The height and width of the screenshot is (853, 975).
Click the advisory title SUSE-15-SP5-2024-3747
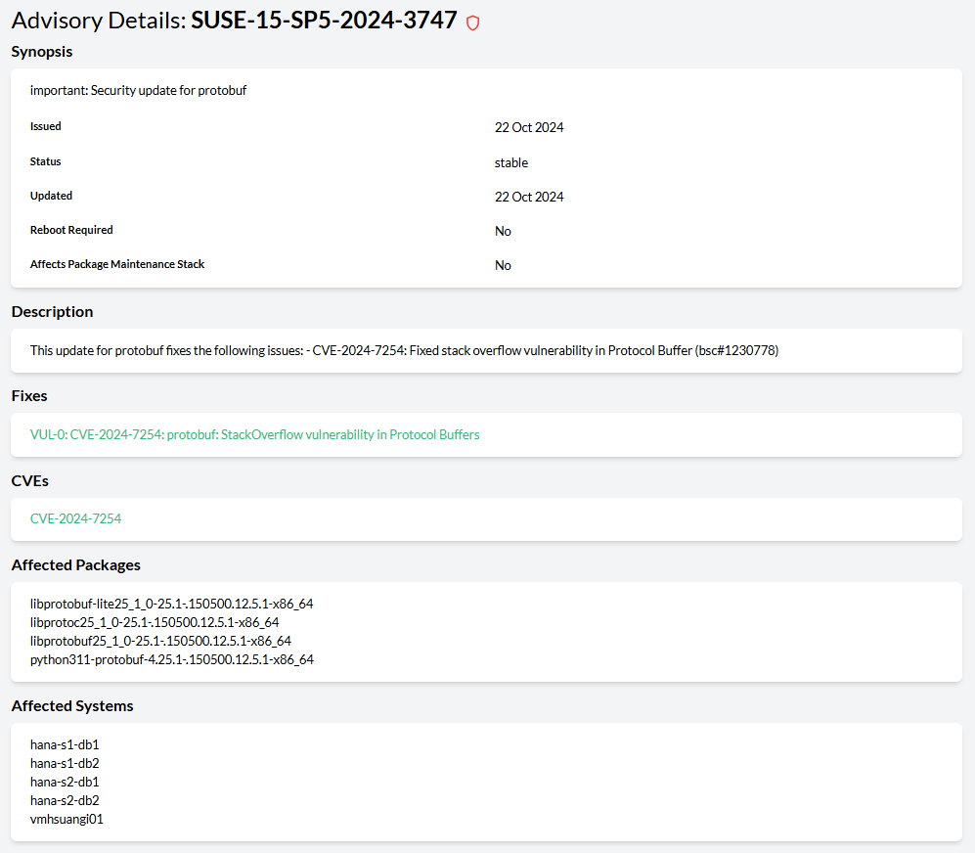coord(324,21)
